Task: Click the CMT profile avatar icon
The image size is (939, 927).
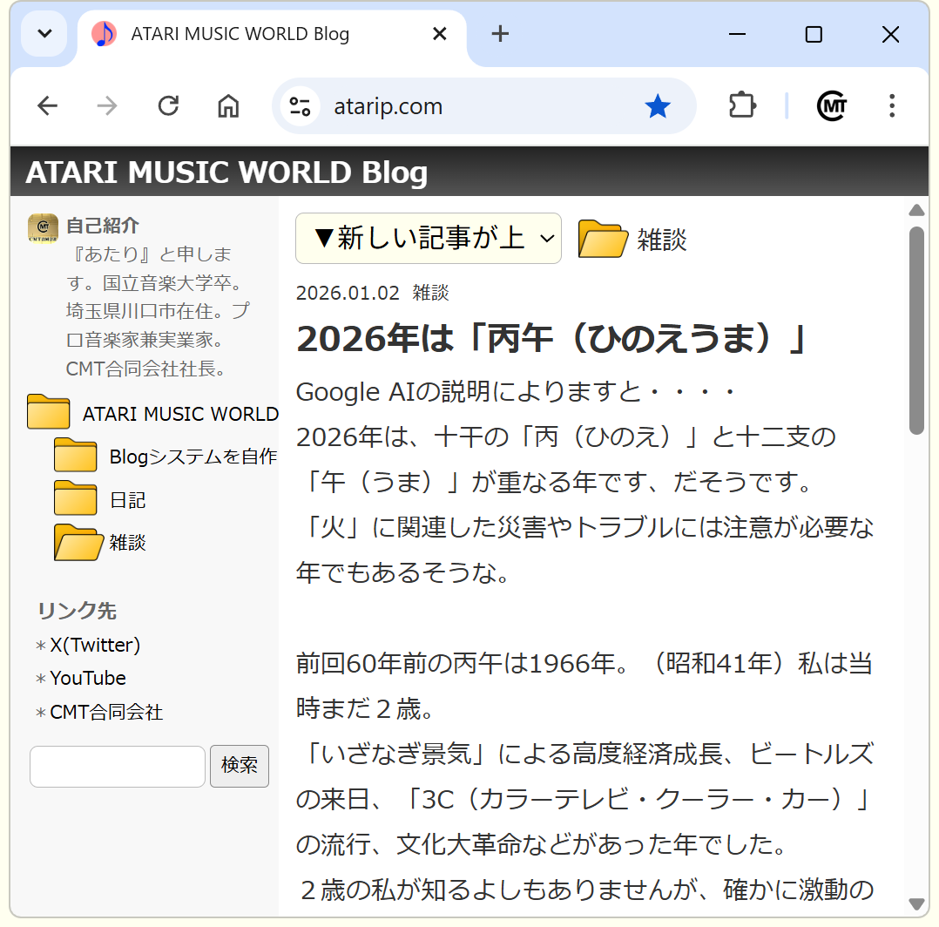Action: pyautogui.click(x=832, y=106)
